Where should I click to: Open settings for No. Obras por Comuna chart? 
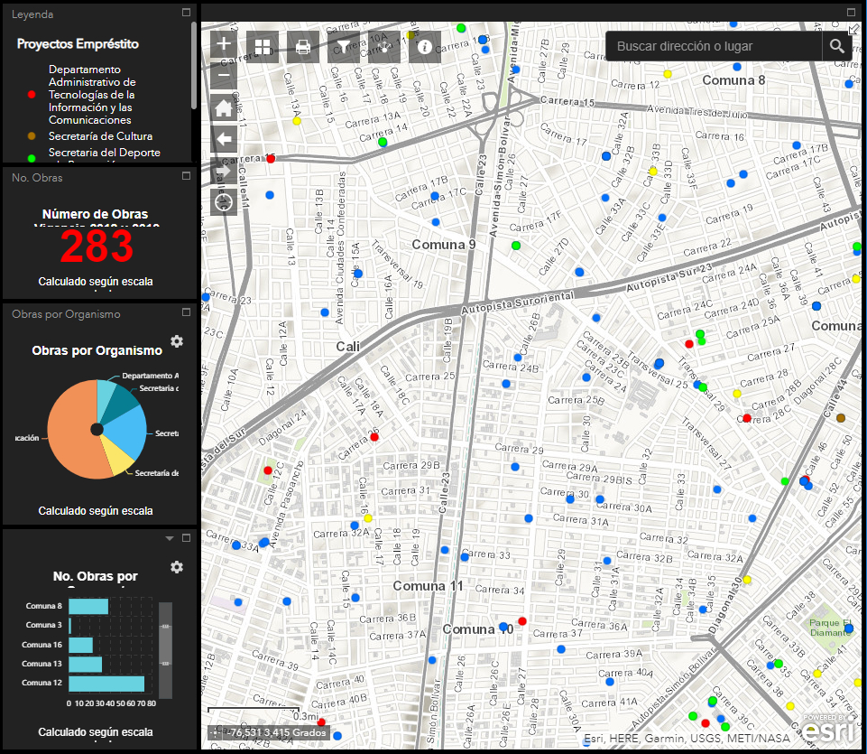point(177,567)
